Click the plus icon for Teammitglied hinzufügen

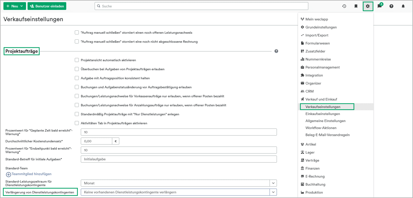[8, 174]
